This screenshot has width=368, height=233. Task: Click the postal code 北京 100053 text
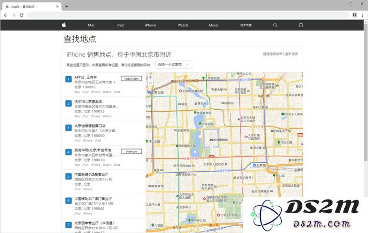(89, 111)
